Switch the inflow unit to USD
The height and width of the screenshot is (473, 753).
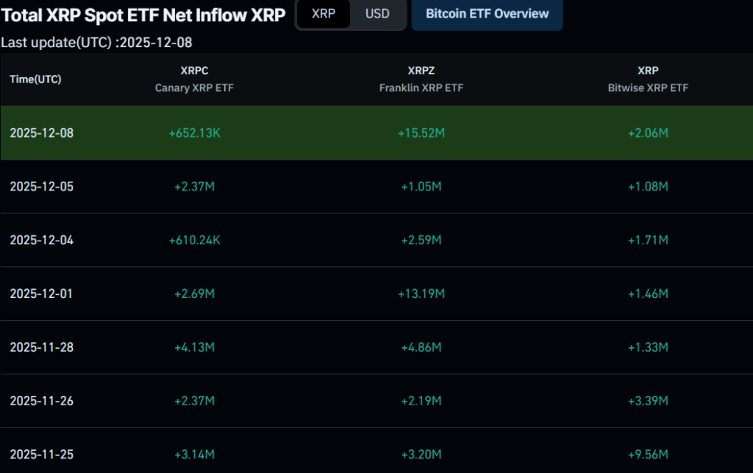coord(377,14)
